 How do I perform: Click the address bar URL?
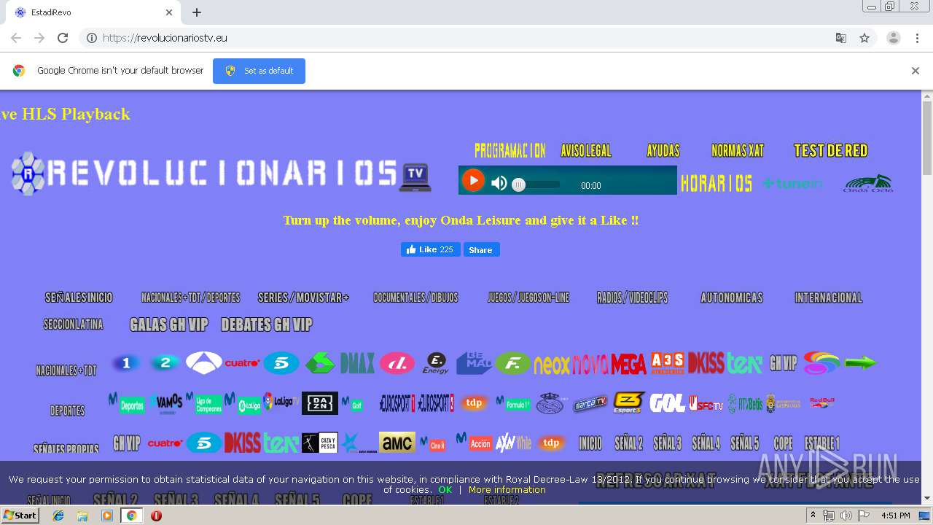165,38
